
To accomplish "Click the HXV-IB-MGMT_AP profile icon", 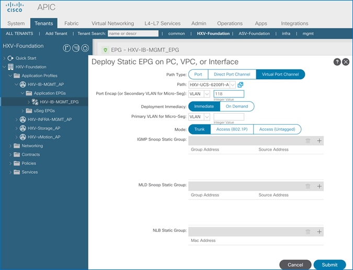I will tap(22, 84).
